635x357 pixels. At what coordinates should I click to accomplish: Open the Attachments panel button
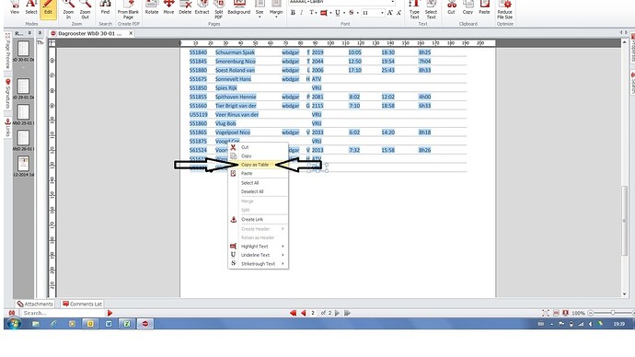coord(35,304)
